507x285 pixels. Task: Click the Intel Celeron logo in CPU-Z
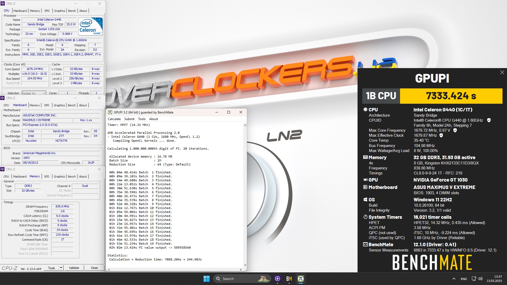[91, 27]
